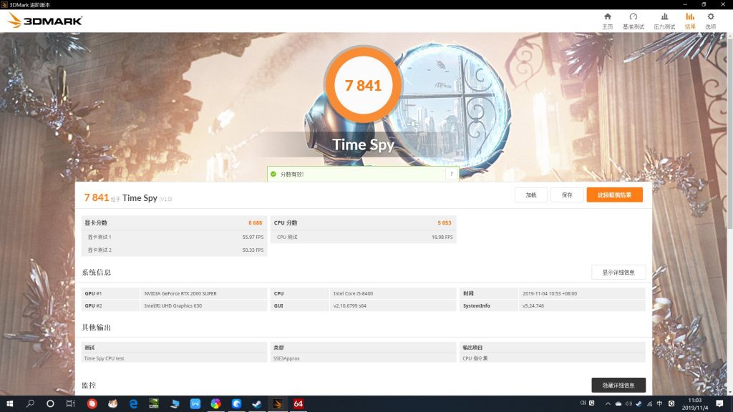Image resolution: width=733 pixels, height=412 pixels.
Task: Open Microsoft Edge from the taskbar
Action: 133,403
